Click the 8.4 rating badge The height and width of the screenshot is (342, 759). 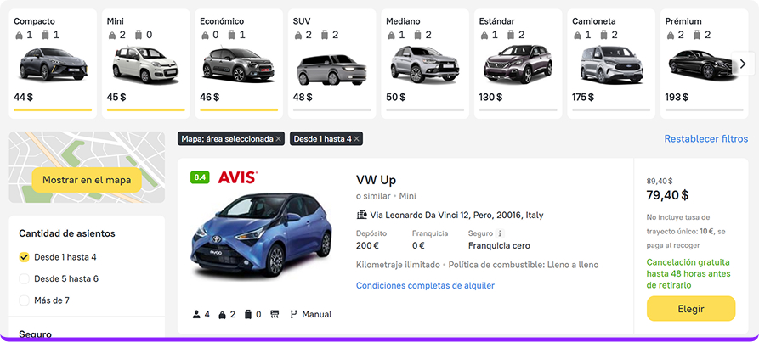(x=200, y=177)
